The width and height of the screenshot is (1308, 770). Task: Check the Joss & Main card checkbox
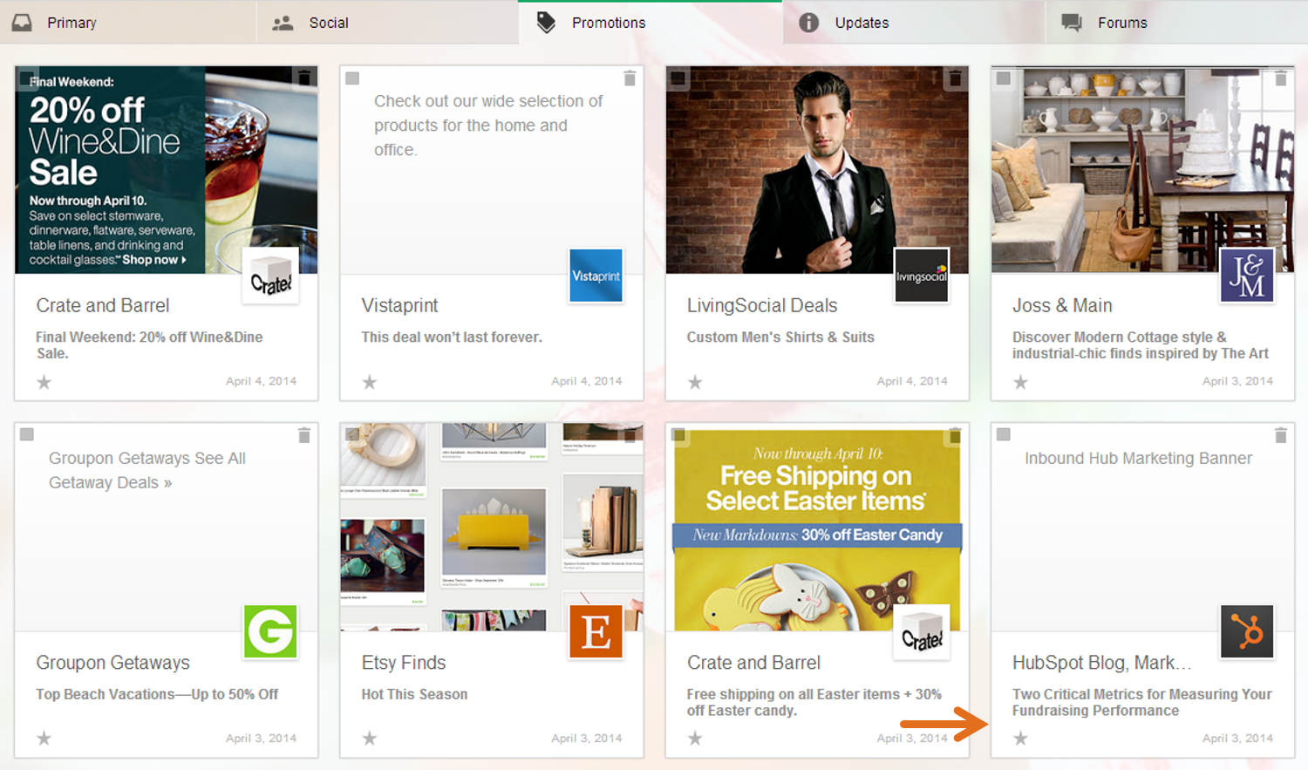pyautogui.click(x=1004, y=78)
